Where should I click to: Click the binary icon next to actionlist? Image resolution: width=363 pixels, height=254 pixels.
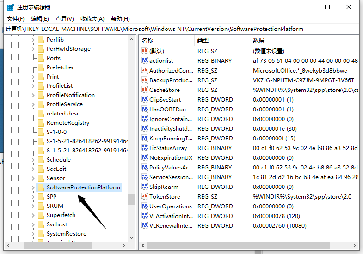145,60
